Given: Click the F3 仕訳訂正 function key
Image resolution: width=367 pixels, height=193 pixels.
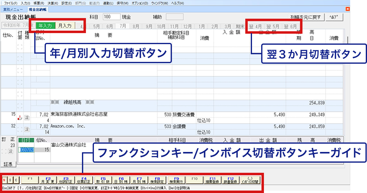Looking at the screenshot, I should tap(66, 179).
